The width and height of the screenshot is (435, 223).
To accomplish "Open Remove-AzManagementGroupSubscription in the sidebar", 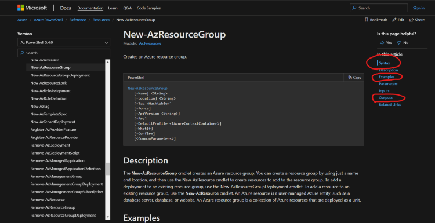I will point(67,192).
